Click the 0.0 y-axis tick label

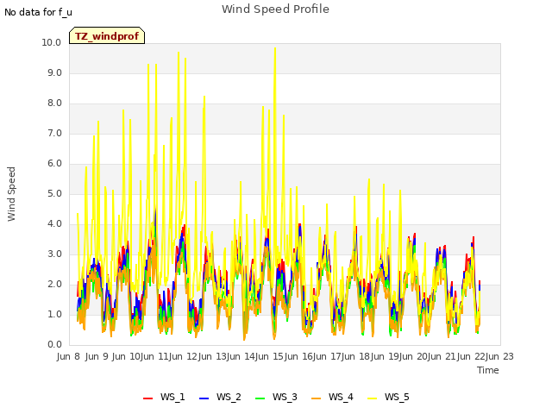tap(54, 345)
